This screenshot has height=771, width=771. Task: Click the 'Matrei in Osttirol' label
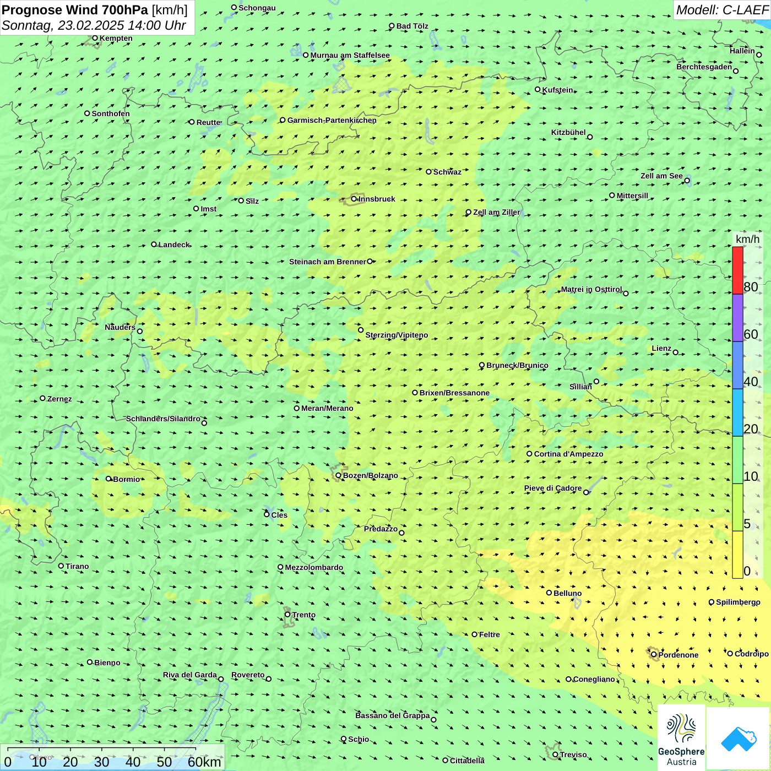591,289
